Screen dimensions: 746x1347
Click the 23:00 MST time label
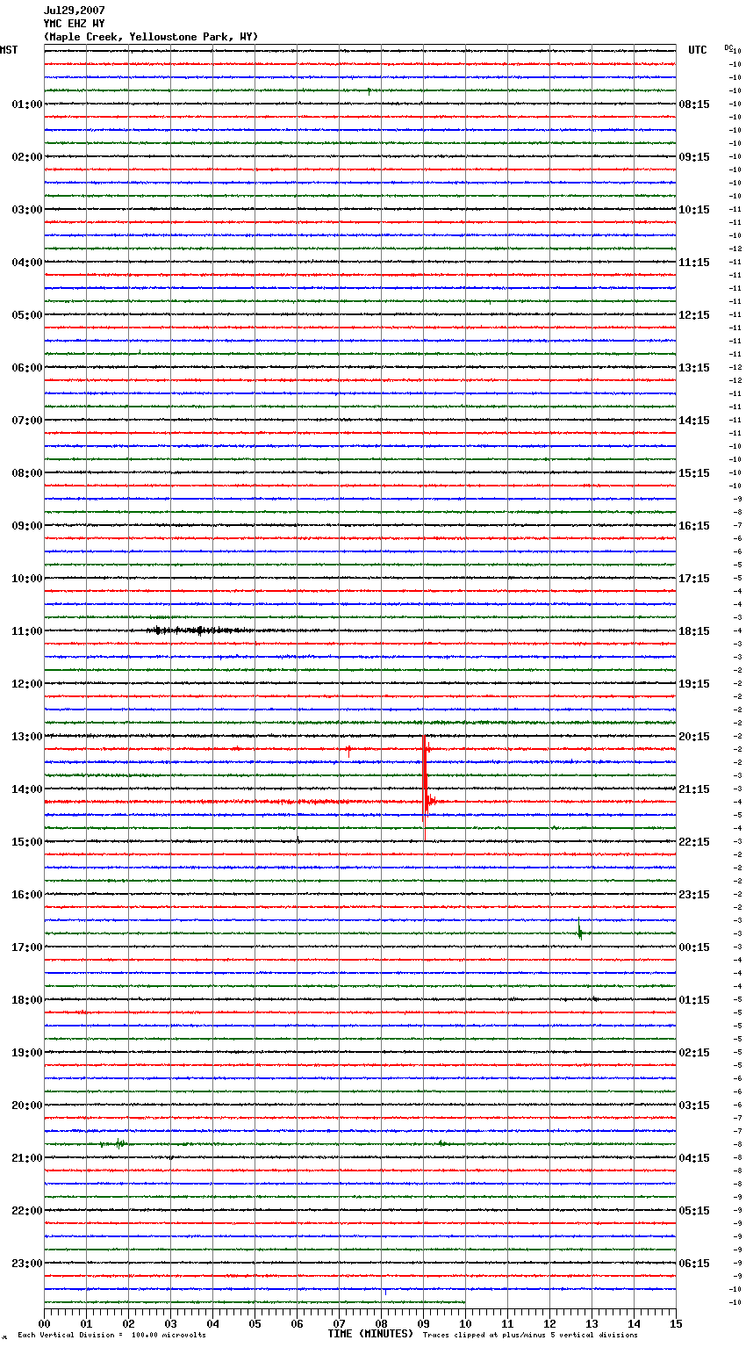coord(27,1264)
